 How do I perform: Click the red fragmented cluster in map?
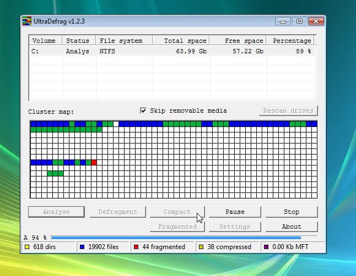point(94,162)
